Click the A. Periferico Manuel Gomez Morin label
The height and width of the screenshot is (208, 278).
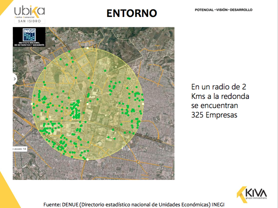coord(133,134)
